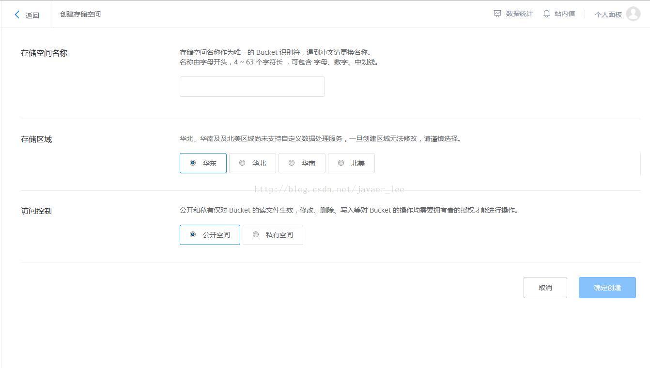
Task: Click the 访问控制 section label
Action: (x=36, y=211)
